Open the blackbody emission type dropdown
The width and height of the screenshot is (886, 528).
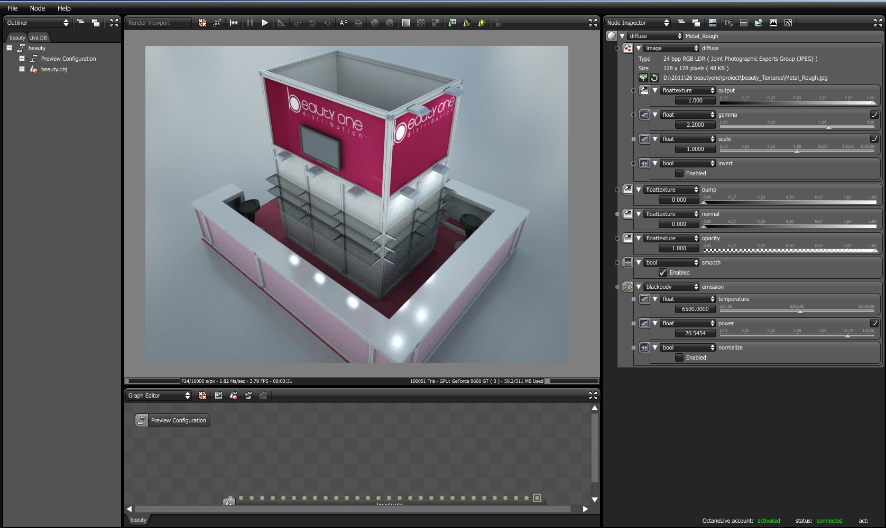pyautogui.click(x=671, y=287)
